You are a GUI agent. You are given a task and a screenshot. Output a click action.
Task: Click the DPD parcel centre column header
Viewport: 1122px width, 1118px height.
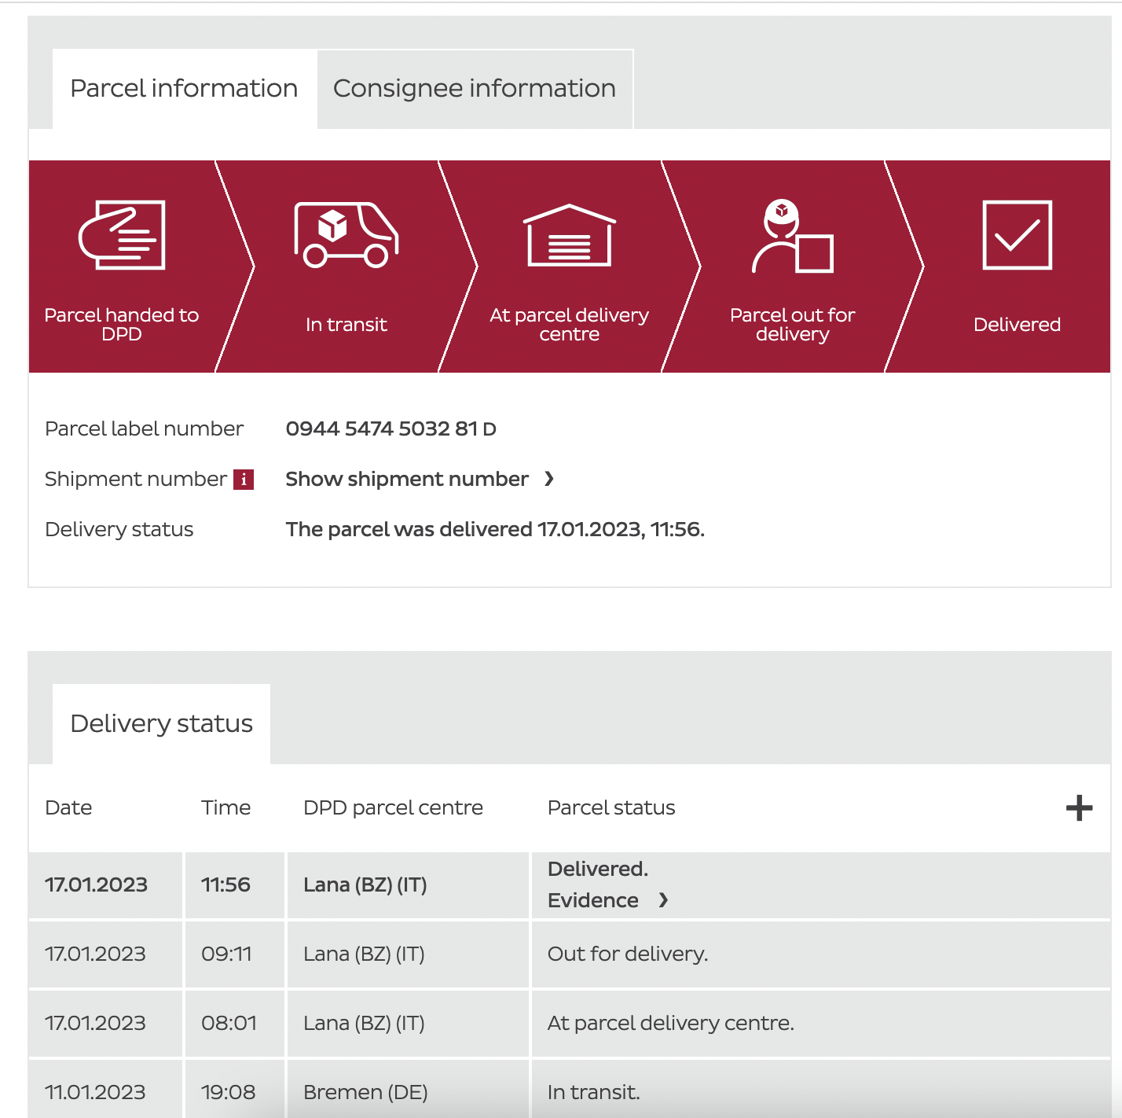pyautogui.click(x=393, y=807)
